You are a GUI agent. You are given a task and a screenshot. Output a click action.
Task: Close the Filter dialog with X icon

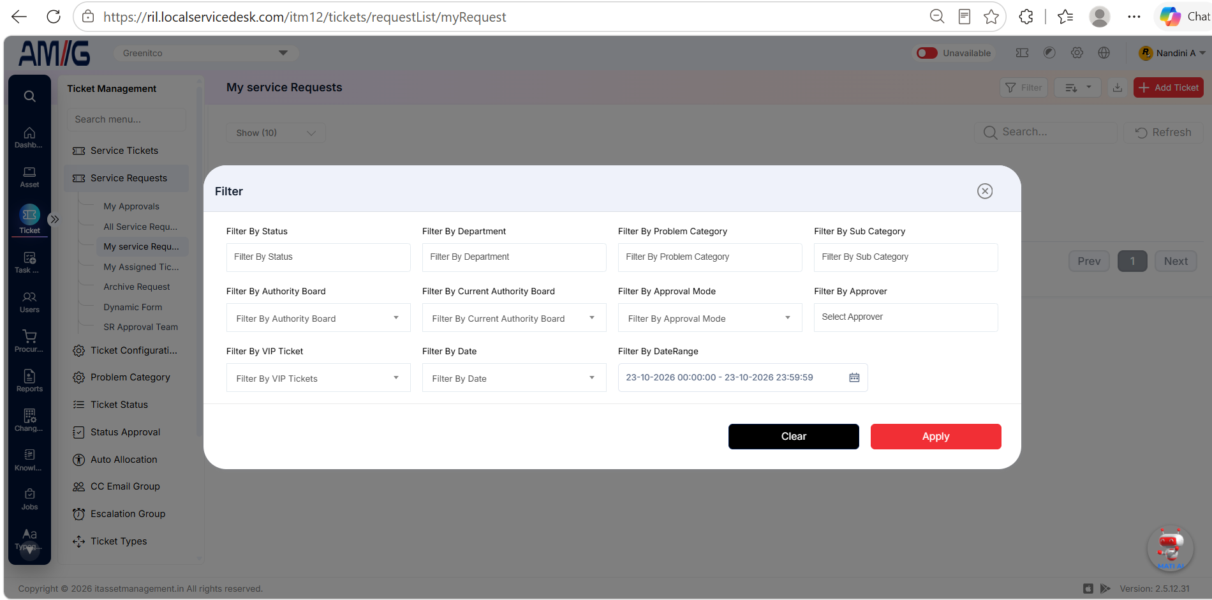pyautogui.click(x=985, y=191)
